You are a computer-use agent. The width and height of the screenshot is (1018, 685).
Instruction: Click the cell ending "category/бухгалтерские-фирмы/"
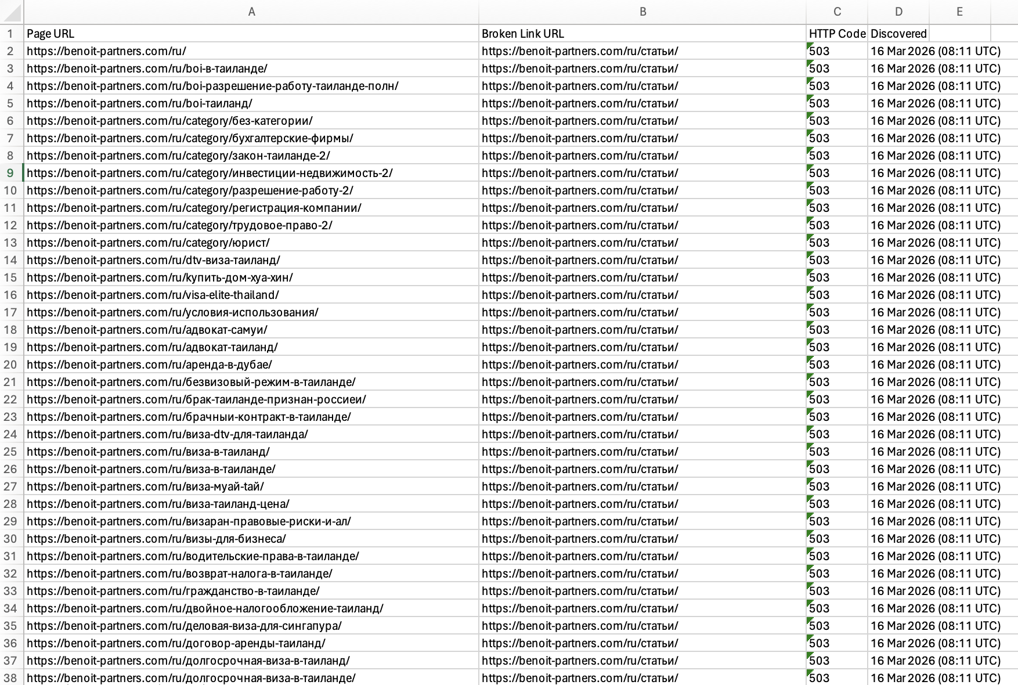pyautogui.click(x=251, y=138)
